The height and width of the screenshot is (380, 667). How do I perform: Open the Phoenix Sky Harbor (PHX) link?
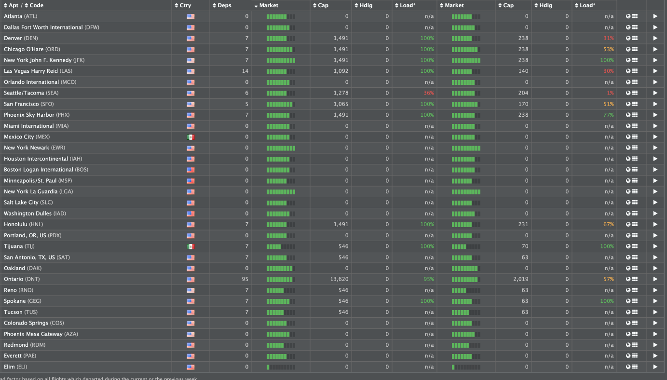click(x=36, y=115)
